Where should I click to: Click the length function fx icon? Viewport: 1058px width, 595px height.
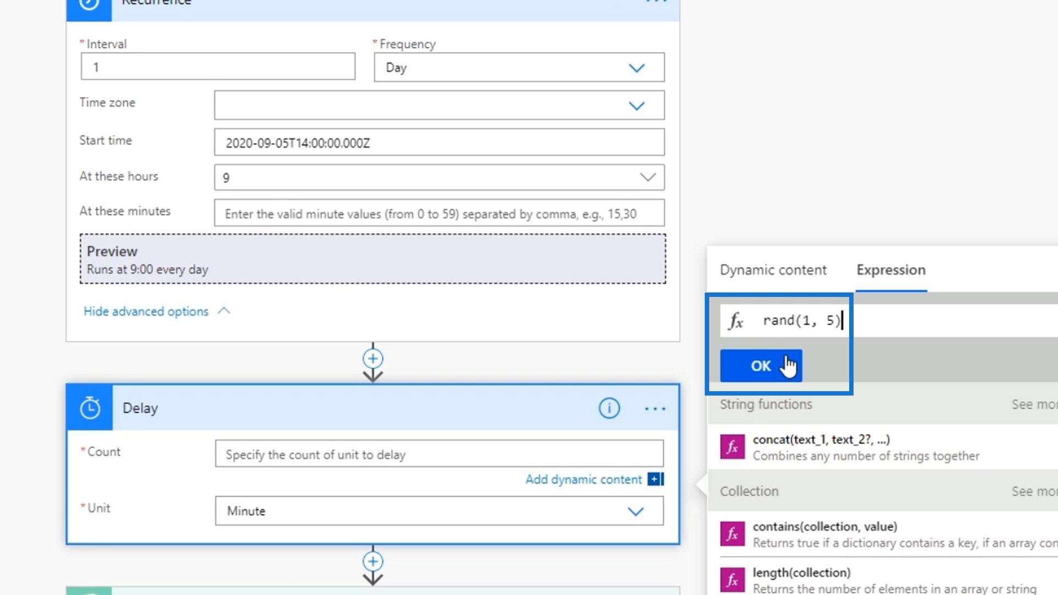tap(732, 580)
